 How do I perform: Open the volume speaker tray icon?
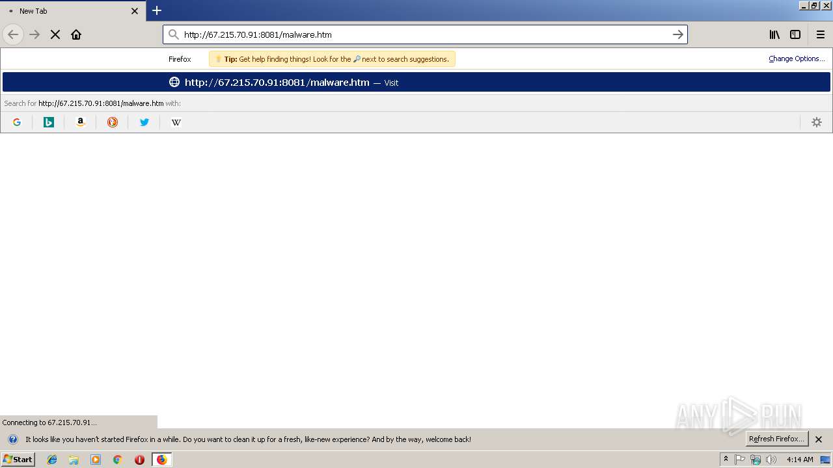coord(771,460)
